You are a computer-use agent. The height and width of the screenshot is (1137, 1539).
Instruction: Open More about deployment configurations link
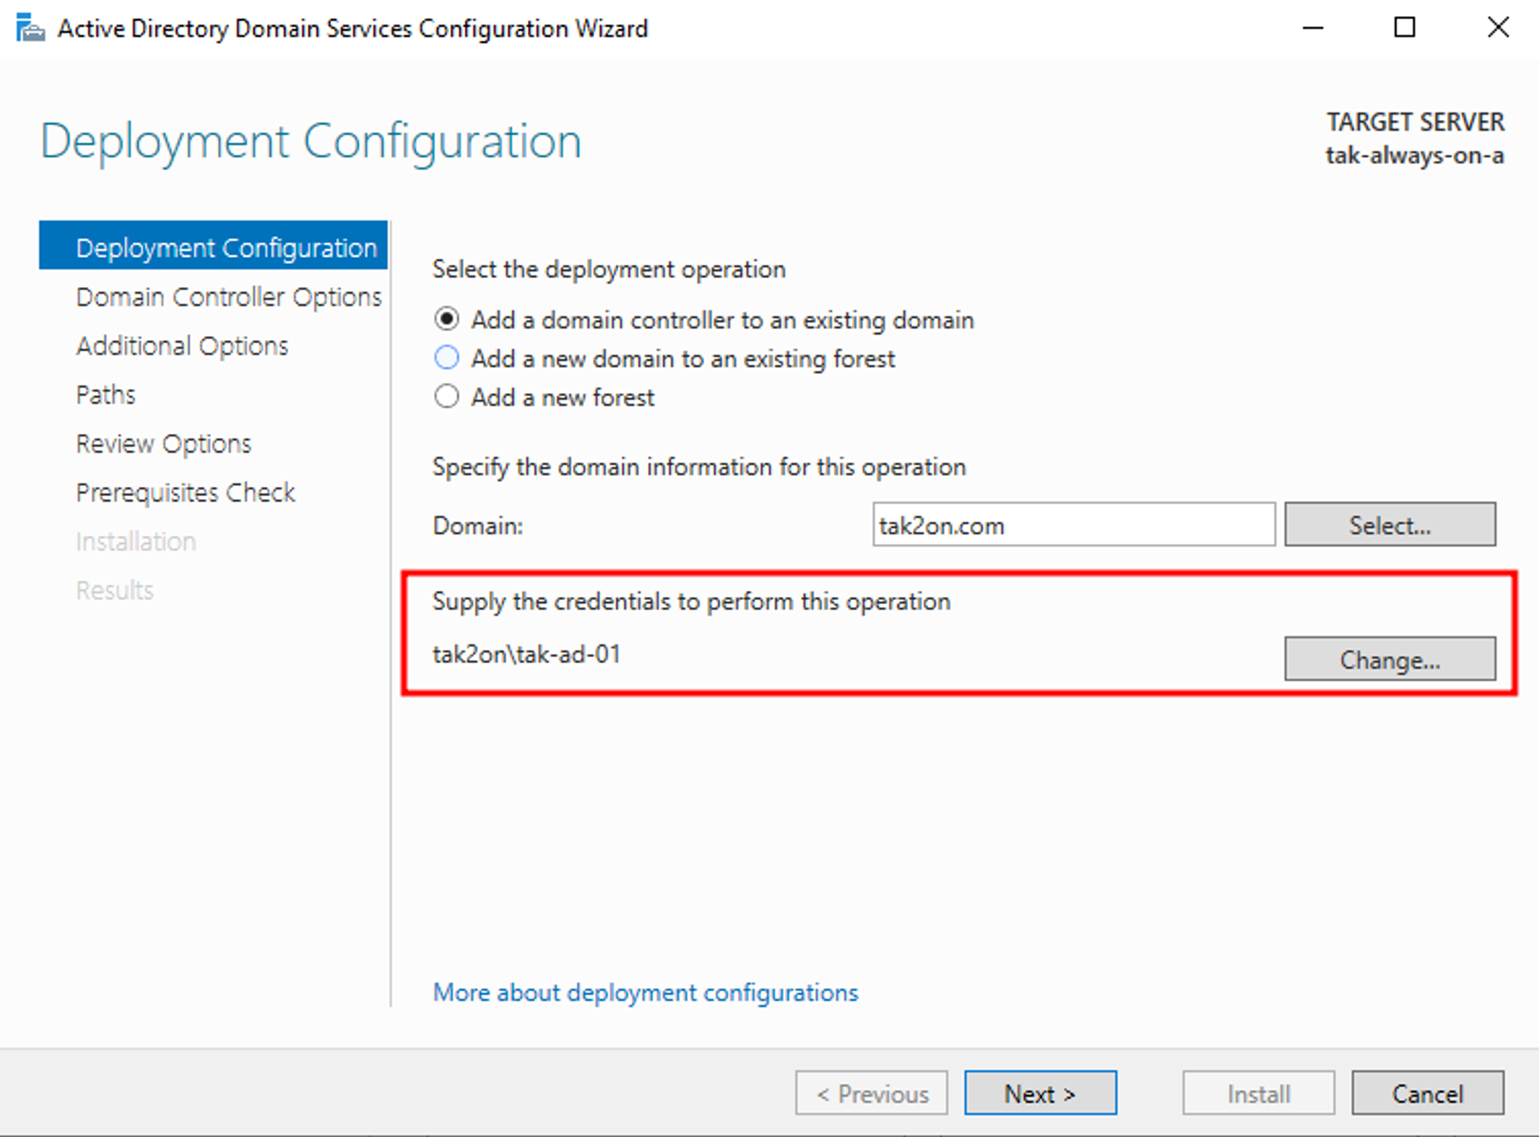[646, 992]
